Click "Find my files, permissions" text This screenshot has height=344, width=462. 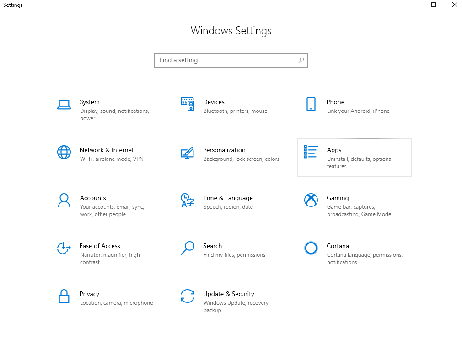click(x=234, y=255)
